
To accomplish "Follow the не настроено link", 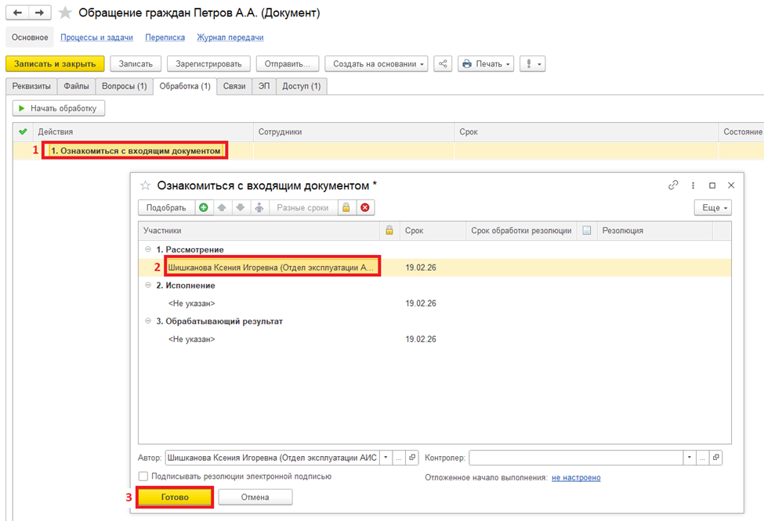I will tap(576, 477).
